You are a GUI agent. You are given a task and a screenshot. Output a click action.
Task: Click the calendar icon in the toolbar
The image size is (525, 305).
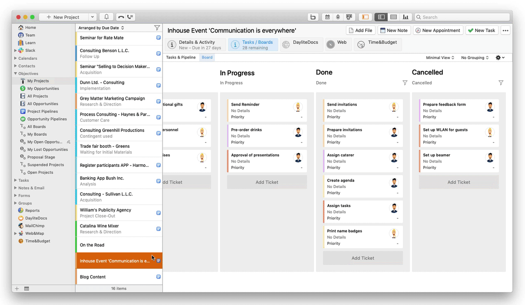coord(327,17)
